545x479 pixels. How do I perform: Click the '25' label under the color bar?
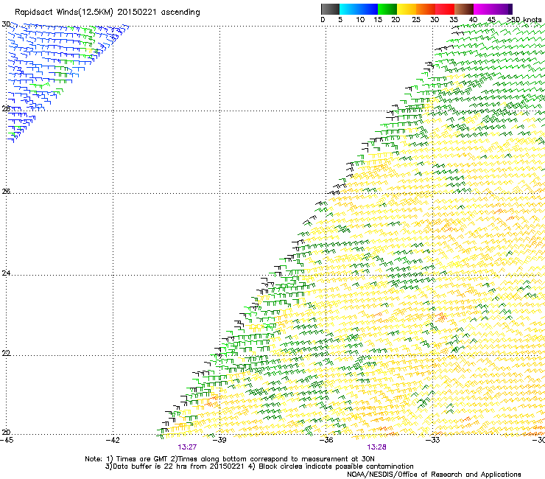pyautogui.click(x=416, y=20)
